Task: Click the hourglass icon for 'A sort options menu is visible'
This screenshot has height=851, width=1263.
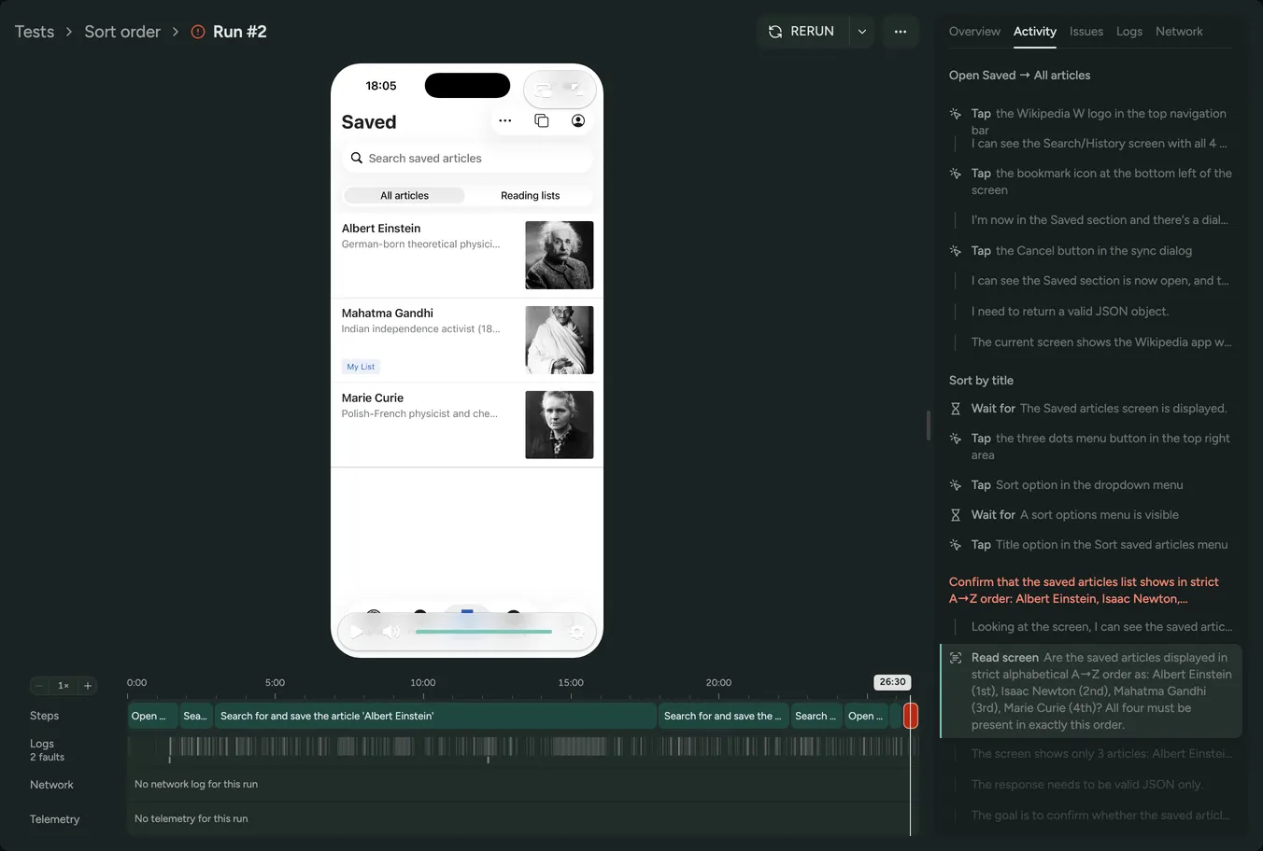Action: click(x=956, y=515)
